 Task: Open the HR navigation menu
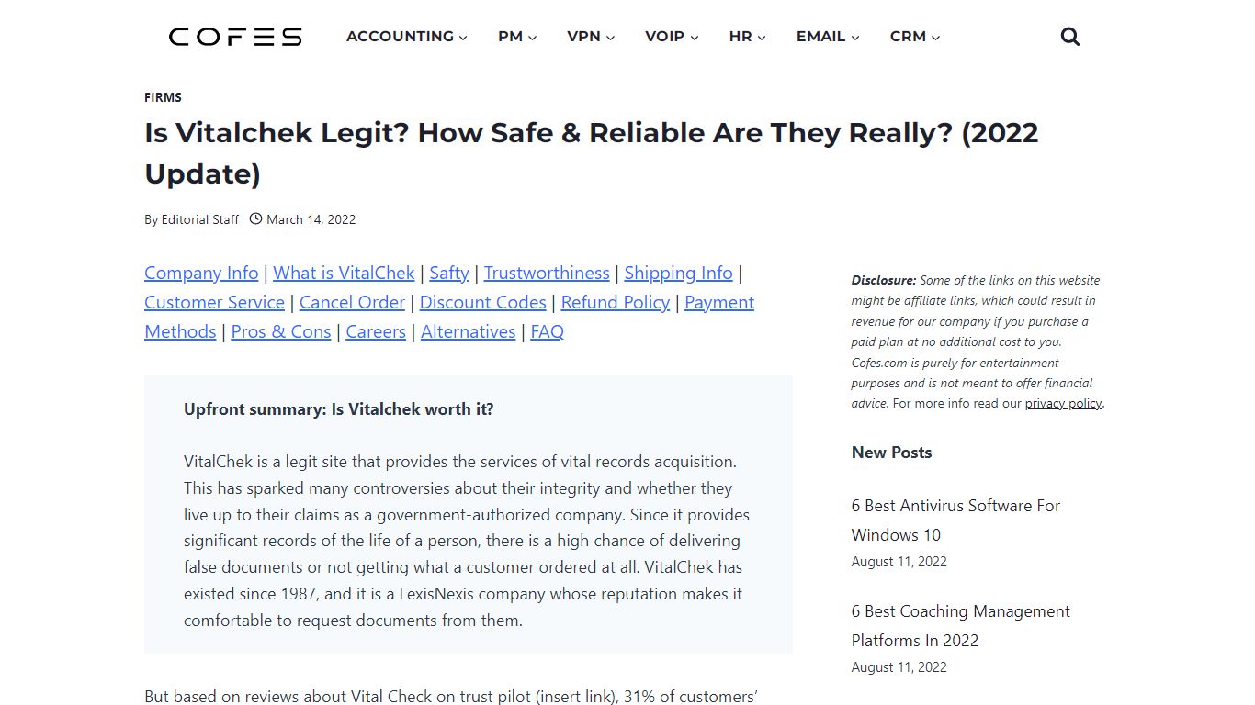pyautogui.click(x=747, y=37)
